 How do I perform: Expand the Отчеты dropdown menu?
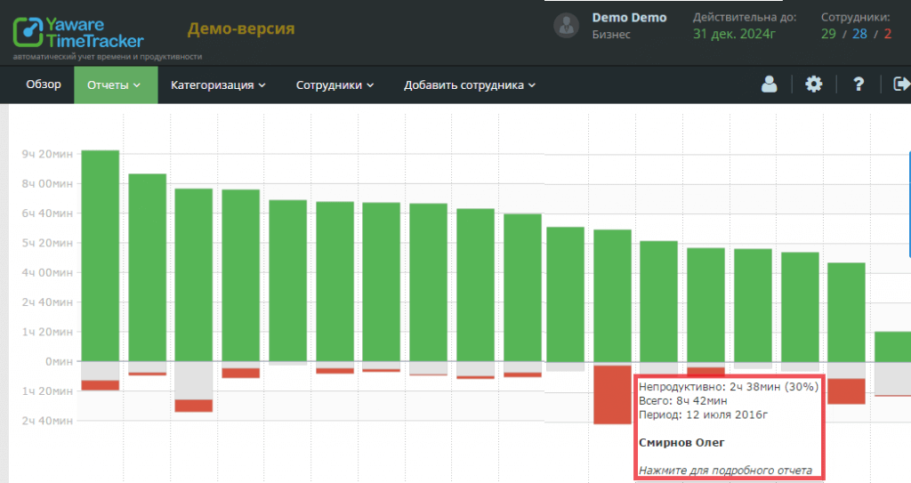pyautogui.click(x=115, y=85)
